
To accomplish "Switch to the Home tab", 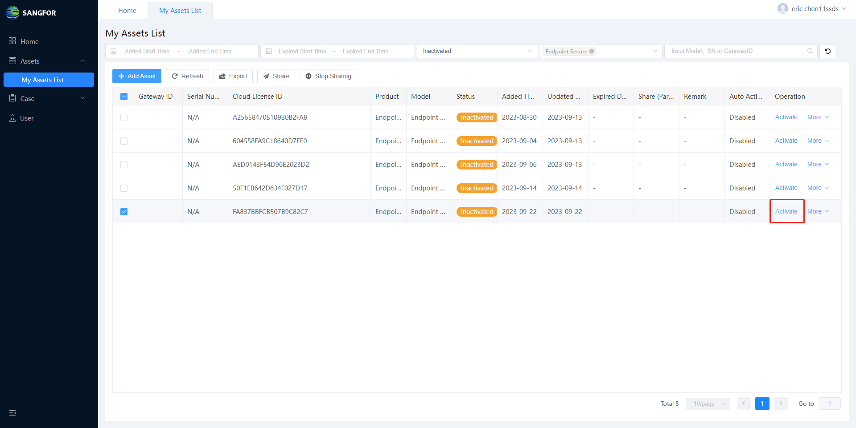I will point(127,11).
